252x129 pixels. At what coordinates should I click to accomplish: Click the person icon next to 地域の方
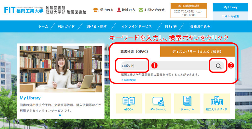click(119, 10)
